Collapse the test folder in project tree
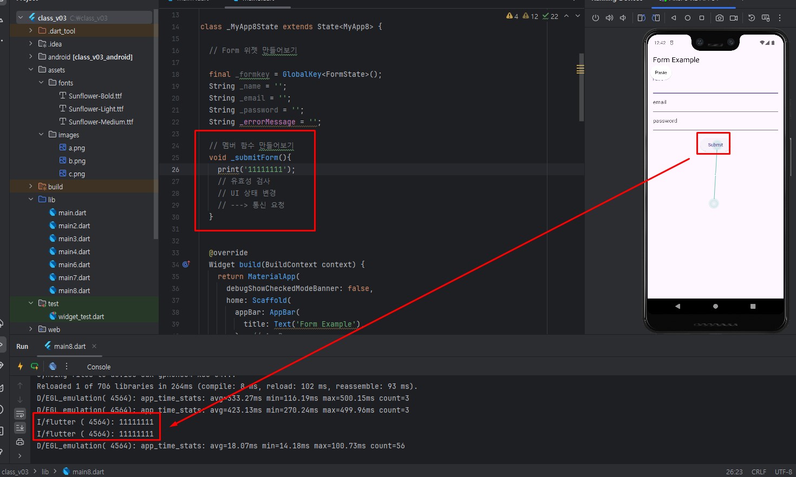 coord(31,303)
